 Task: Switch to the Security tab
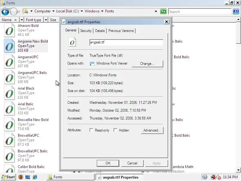[86, 31]
